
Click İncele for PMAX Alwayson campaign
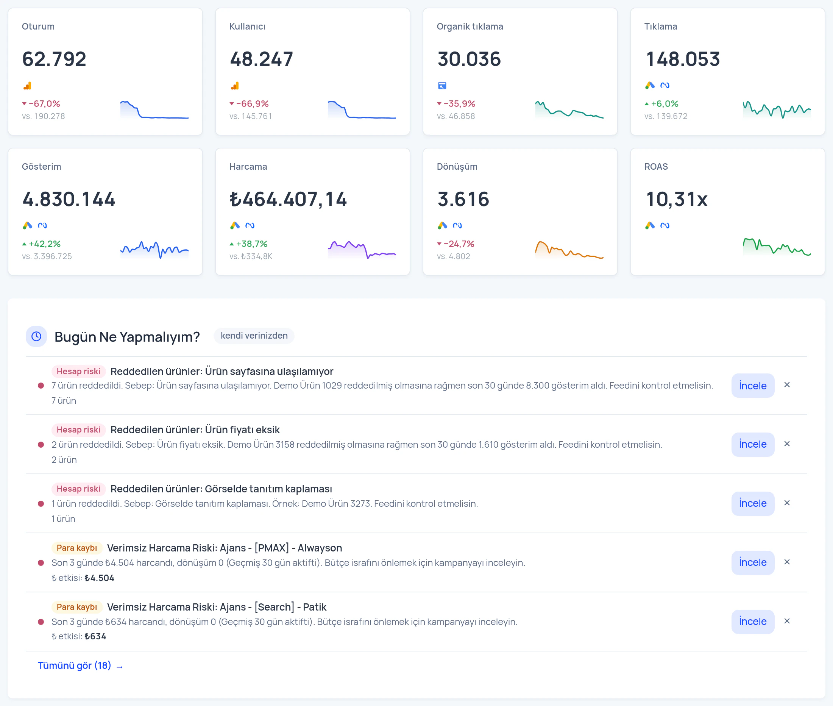point(753,562)
